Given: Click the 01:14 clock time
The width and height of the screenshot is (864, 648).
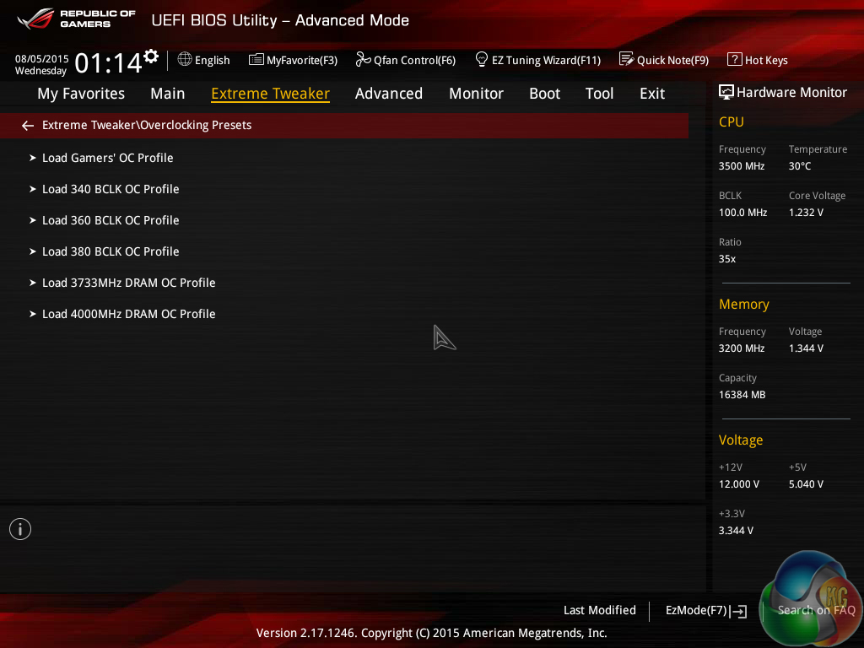Looking at the screenshot, I should (108, 62).
